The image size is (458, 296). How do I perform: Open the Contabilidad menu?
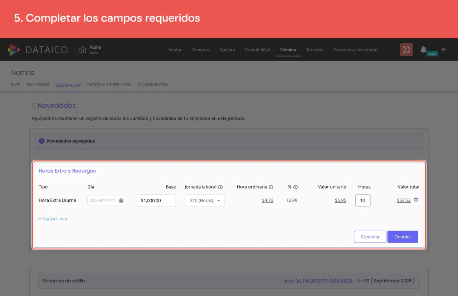point(258,50)
